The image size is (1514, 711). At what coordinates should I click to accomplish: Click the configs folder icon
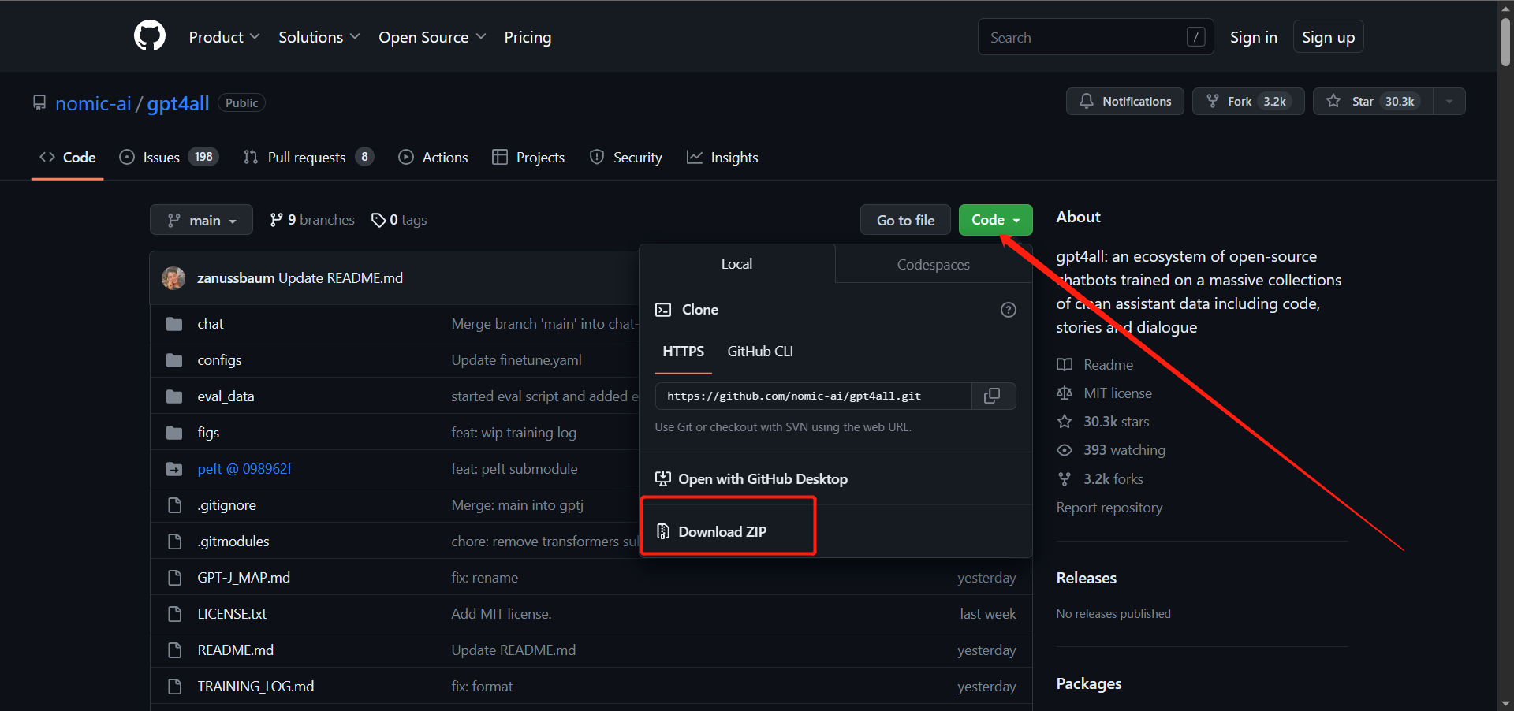click(174, 360)
